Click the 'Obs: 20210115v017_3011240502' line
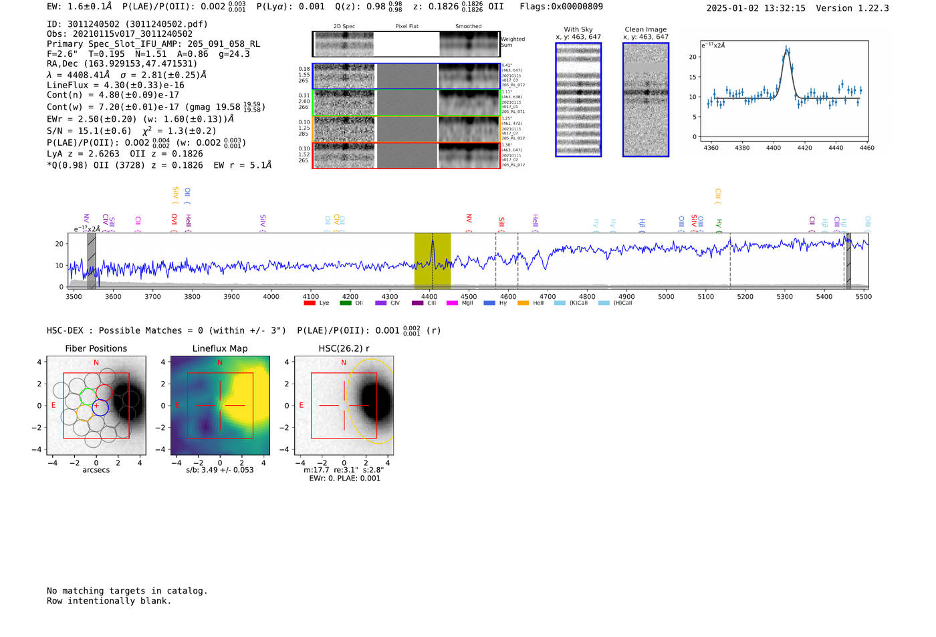936x637 pixels. pos(120,34)
